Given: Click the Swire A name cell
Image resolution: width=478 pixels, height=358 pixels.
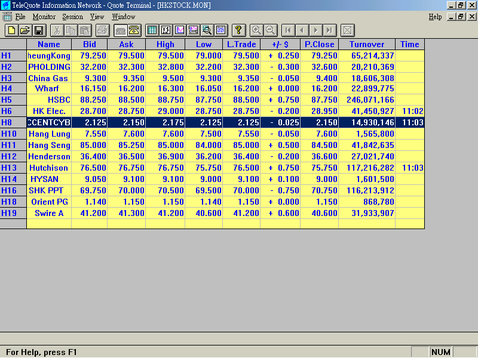Looking at the screenshot, I should click(x=49, y=213).
